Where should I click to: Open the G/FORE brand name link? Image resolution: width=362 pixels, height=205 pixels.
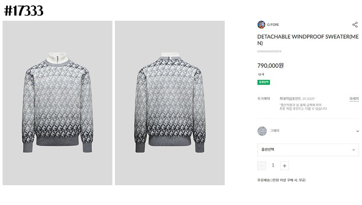point(273,25)
